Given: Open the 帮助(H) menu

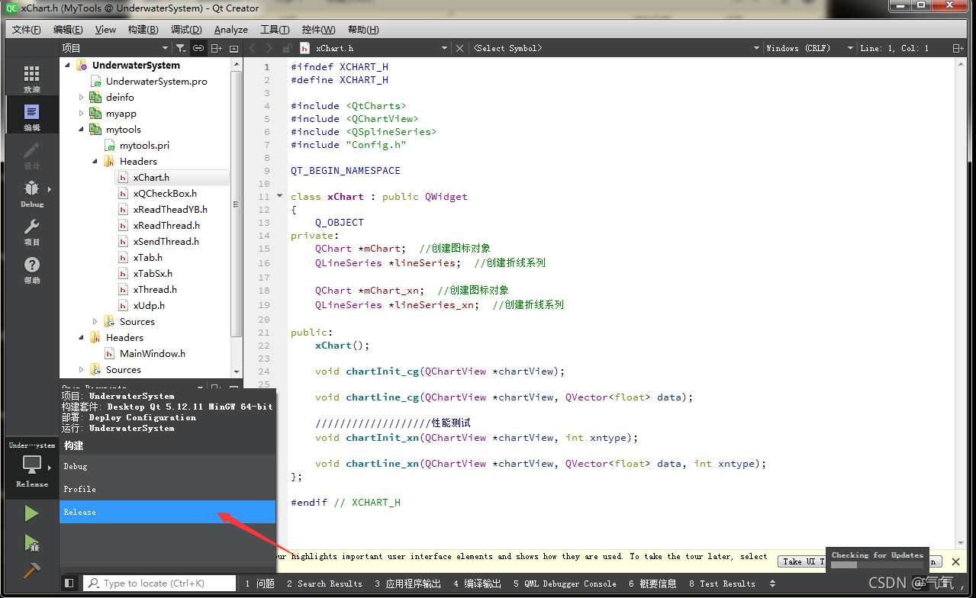Looking at the screenshot, I should coord(363,30).
